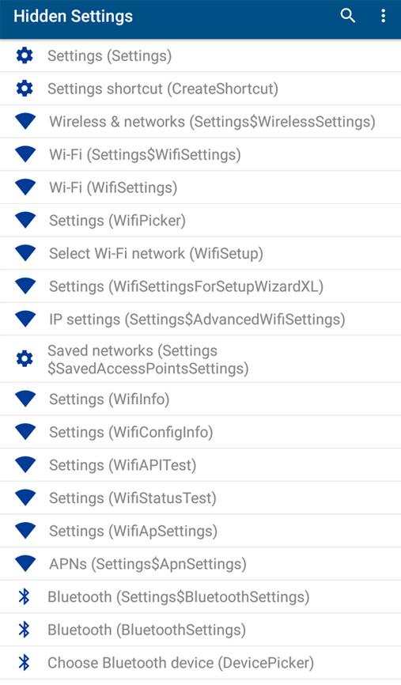
Task: Select Settings (WifiConfigInfo) entry
Action: point(201,432)
